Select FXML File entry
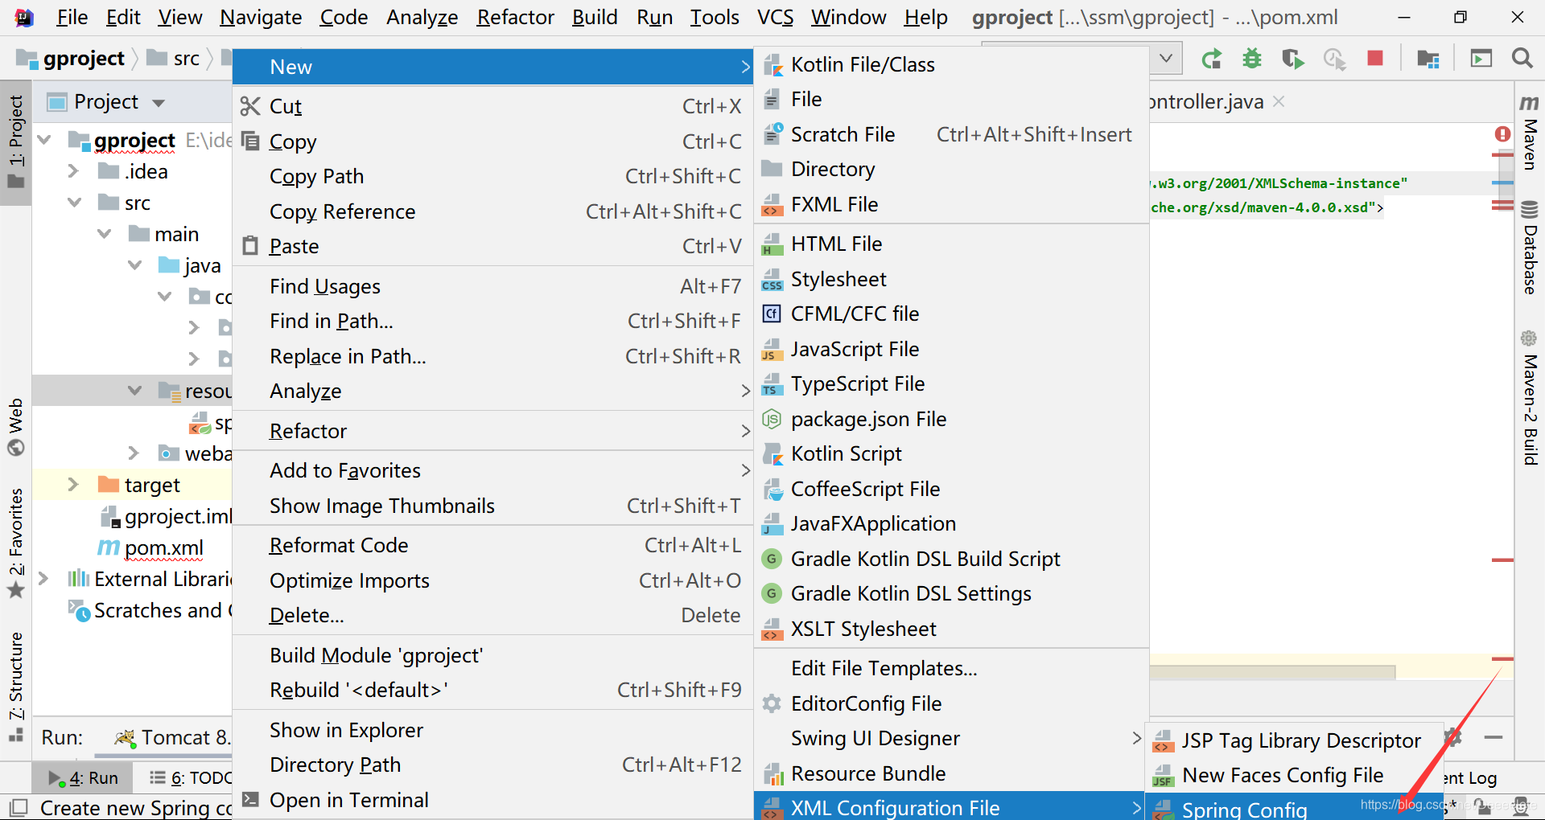Image resolution: width=1545 pixels, height=820 pixels. (x=951, y=204)
